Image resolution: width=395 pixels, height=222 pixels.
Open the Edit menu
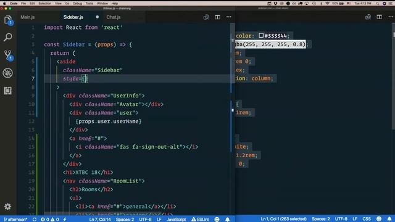tap(32, 4)
